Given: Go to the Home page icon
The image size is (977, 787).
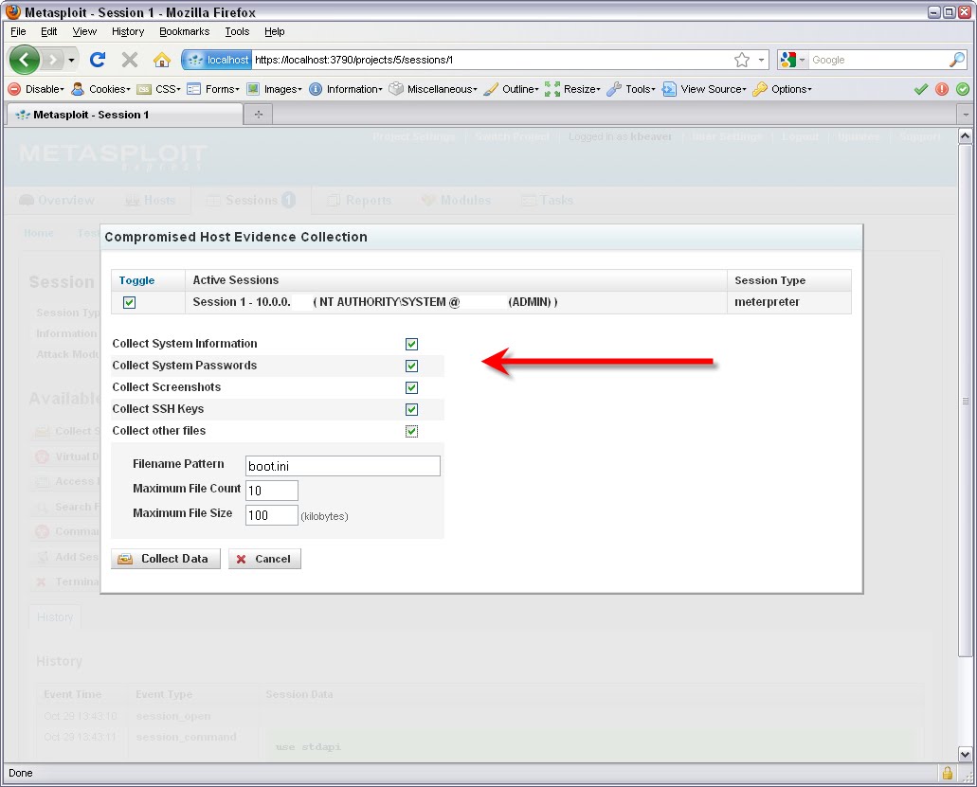Looking at the screenshot, I should 162,60.
